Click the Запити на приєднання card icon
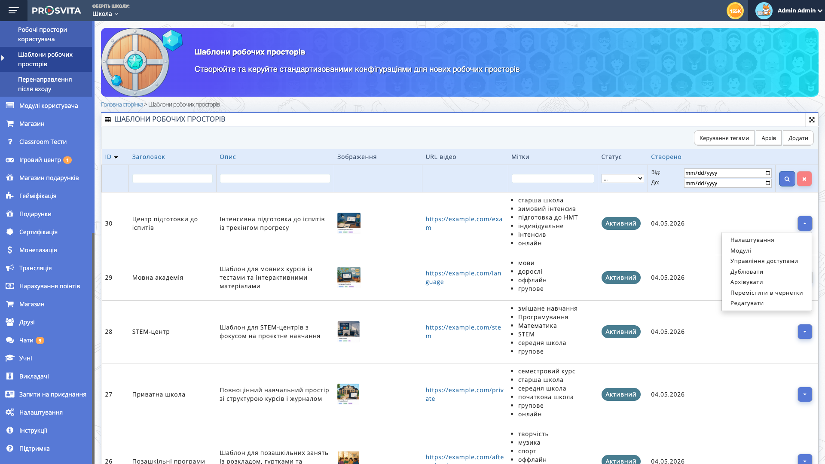Viewport: 825px width, 464px height. click(x=10, y=394)
